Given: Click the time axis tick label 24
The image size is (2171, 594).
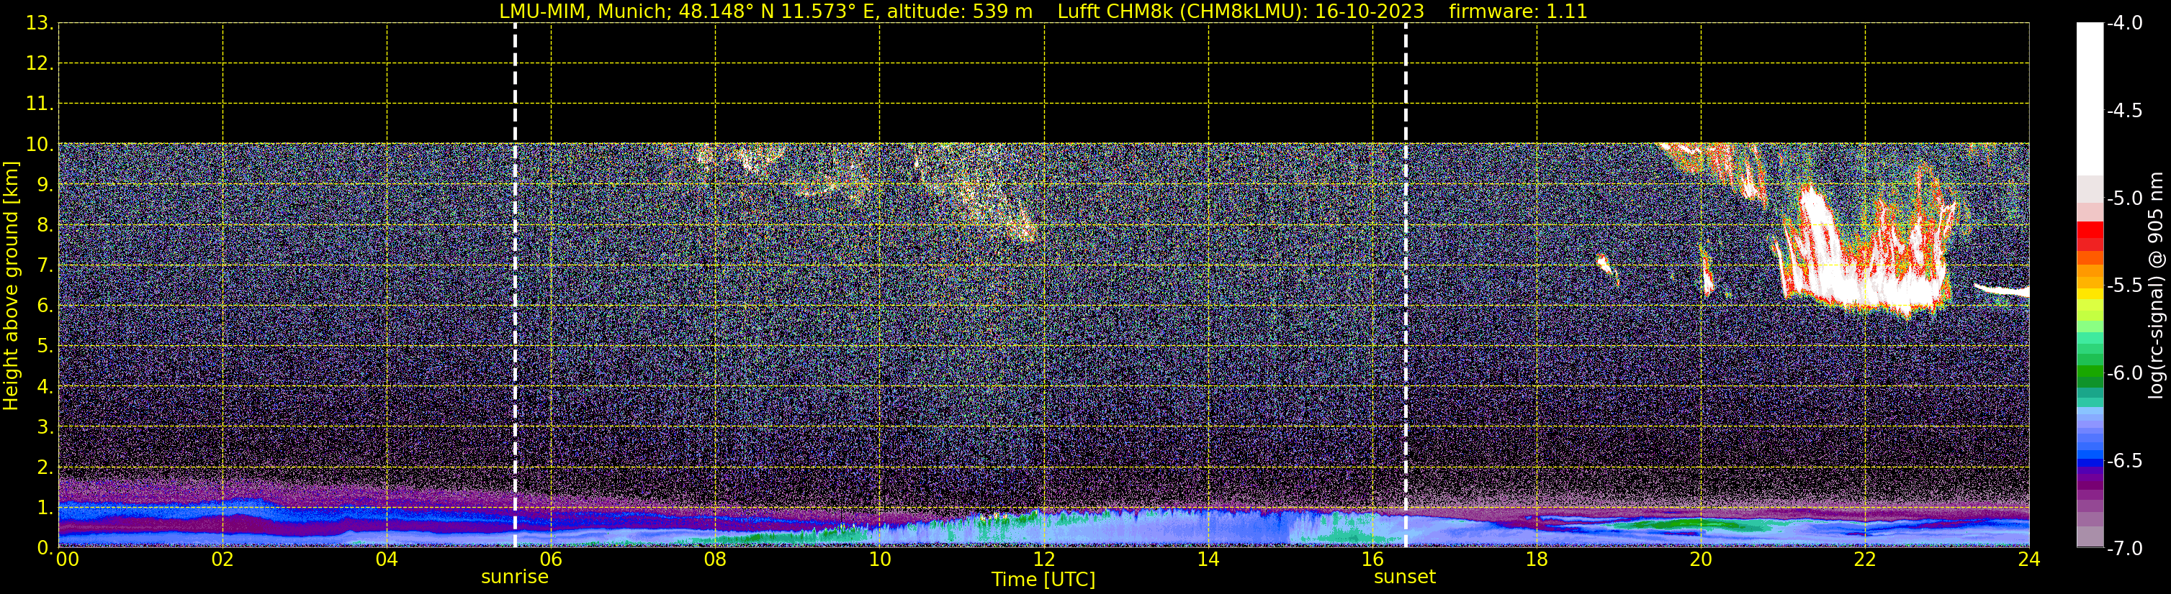Looking at the screenshot, I should pos(2029,559).
